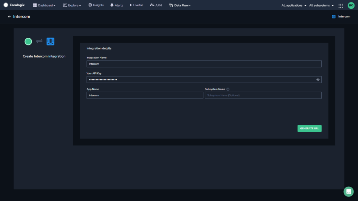358x201 pixels.
Task: Open the All applications filter
Action: [294, 6]
